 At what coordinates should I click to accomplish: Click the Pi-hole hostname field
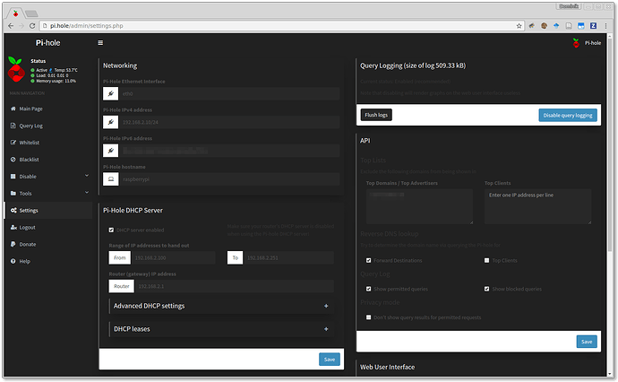tap(229, 179)
